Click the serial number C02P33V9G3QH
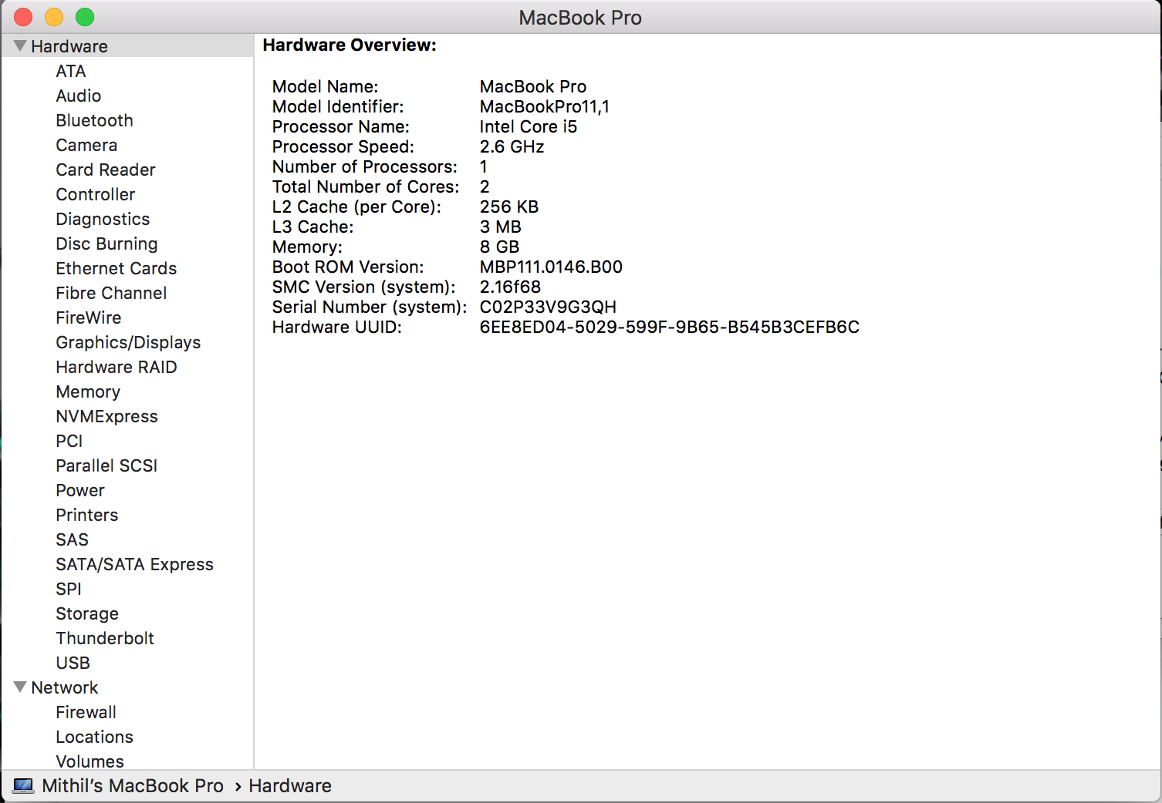Viewport: 1162px width, 803px height. point(548,307)
